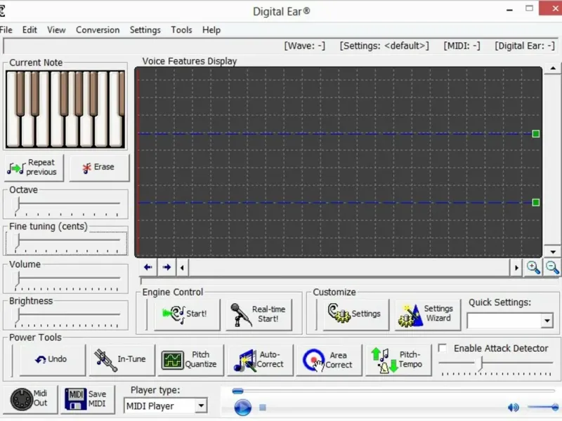
Task: Open the Help menu
Action: [x=211, y=30]
